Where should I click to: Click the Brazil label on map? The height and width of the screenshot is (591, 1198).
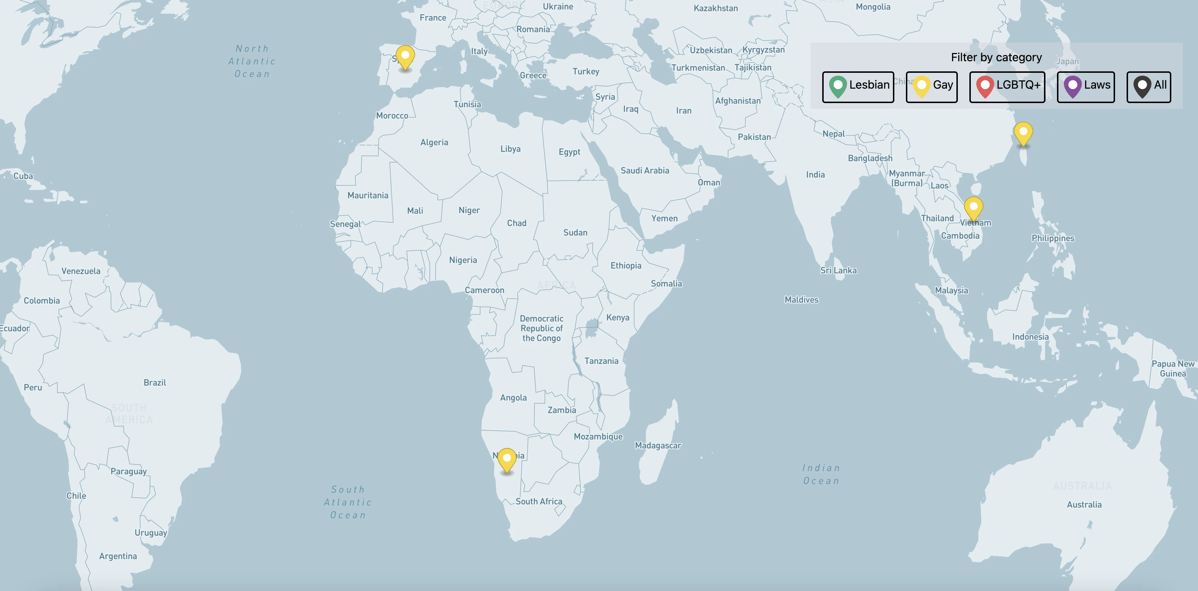[154, 383]
